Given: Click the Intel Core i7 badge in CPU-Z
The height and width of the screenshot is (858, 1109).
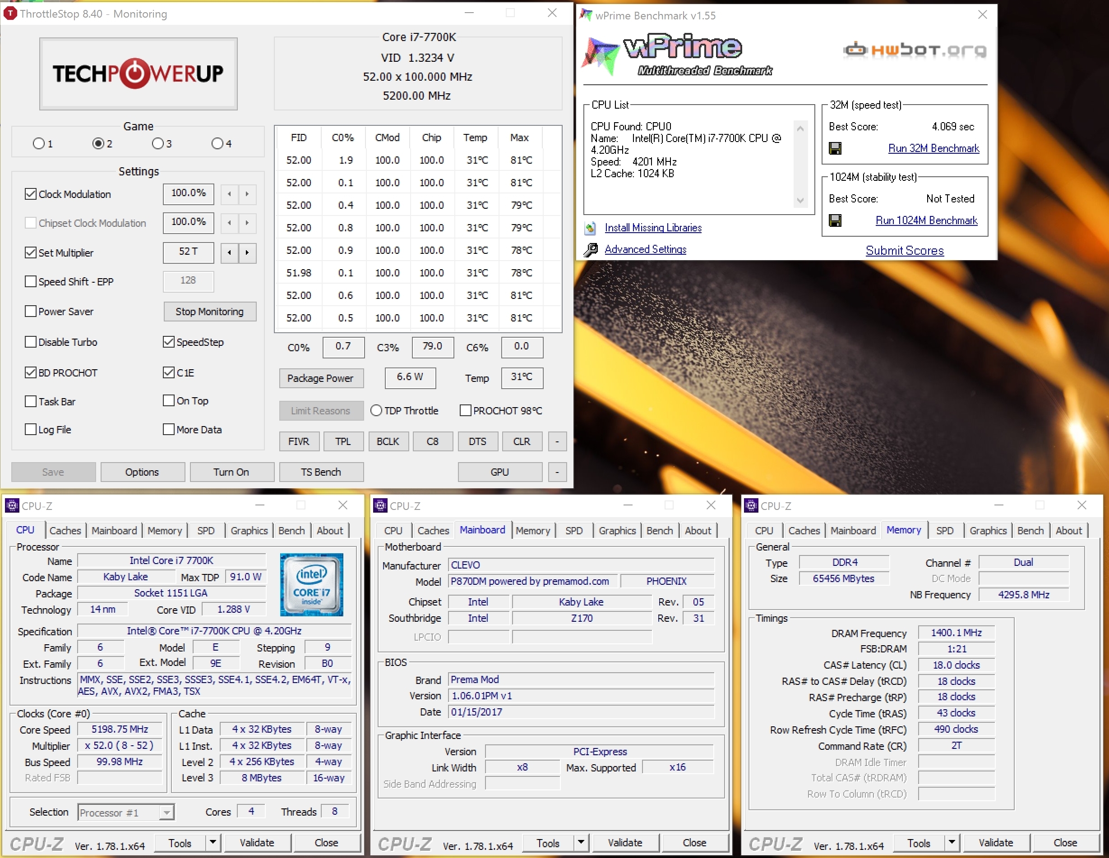Looking at the screenshot, I should 311,584.
